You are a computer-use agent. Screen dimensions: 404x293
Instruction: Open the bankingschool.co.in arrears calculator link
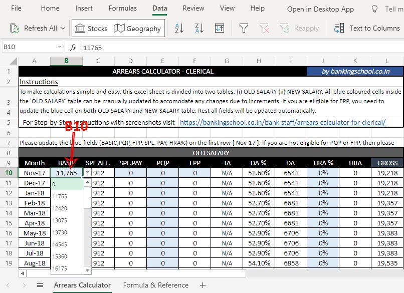pyautogui.click(x=282, y=122)
